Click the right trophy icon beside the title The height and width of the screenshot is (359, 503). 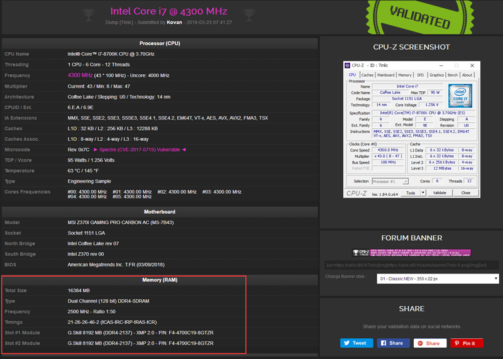click(249, 14)
